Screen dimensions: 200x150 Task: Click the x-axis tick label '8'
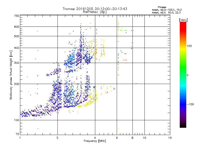click(x=132, y=138)
